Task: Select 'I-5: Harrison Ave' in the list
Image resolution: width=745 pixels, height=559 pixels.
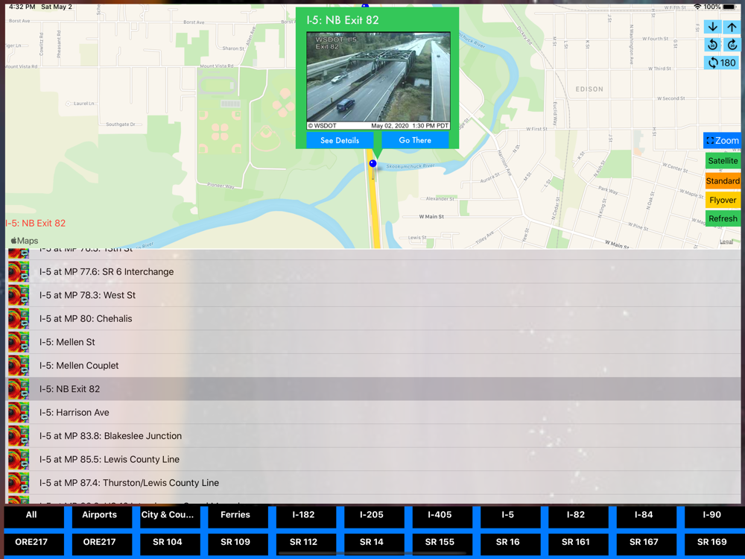Action: [74, 413]
